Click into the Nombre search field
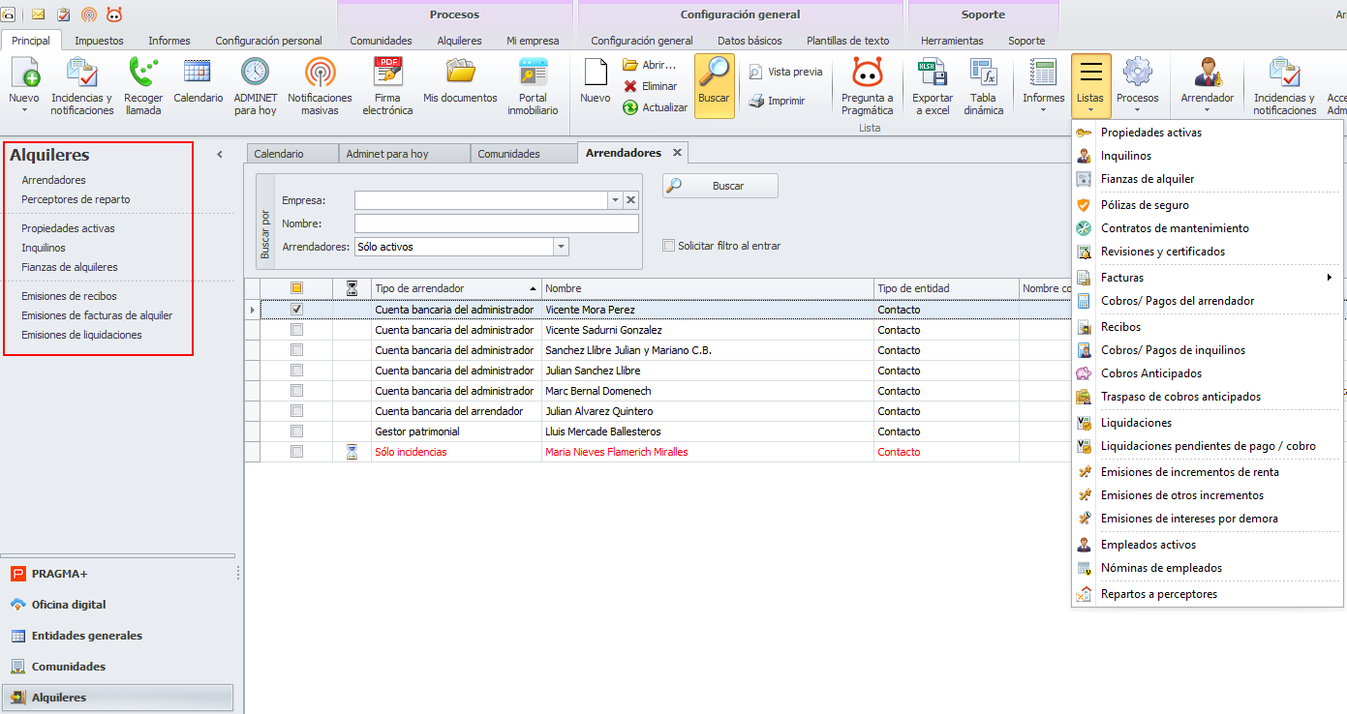This screenshot has height=714, width=1347. click(x=496, y=223)
